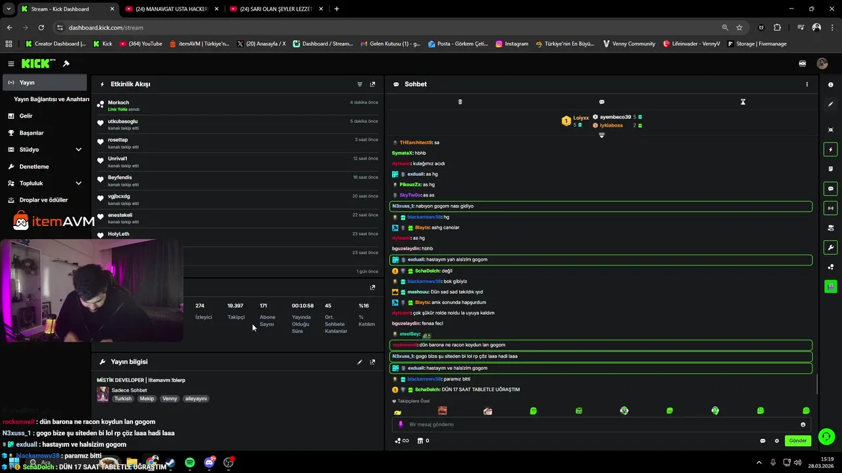Open Spotify from the taskbar
This screenshot has width=842, height=473.
[189, 462]
